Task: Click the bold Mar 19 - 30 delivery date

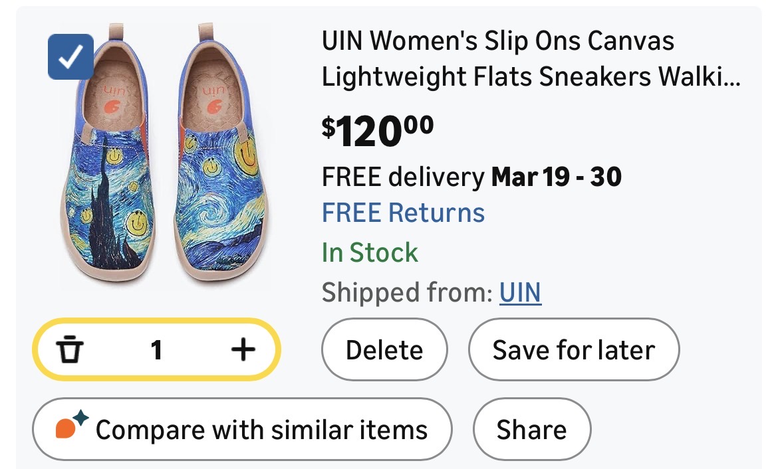Action: click(x=556, y=177)
